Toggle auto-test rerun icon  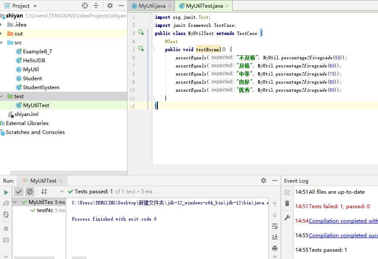pyautogui.click(x=6, y=215)
